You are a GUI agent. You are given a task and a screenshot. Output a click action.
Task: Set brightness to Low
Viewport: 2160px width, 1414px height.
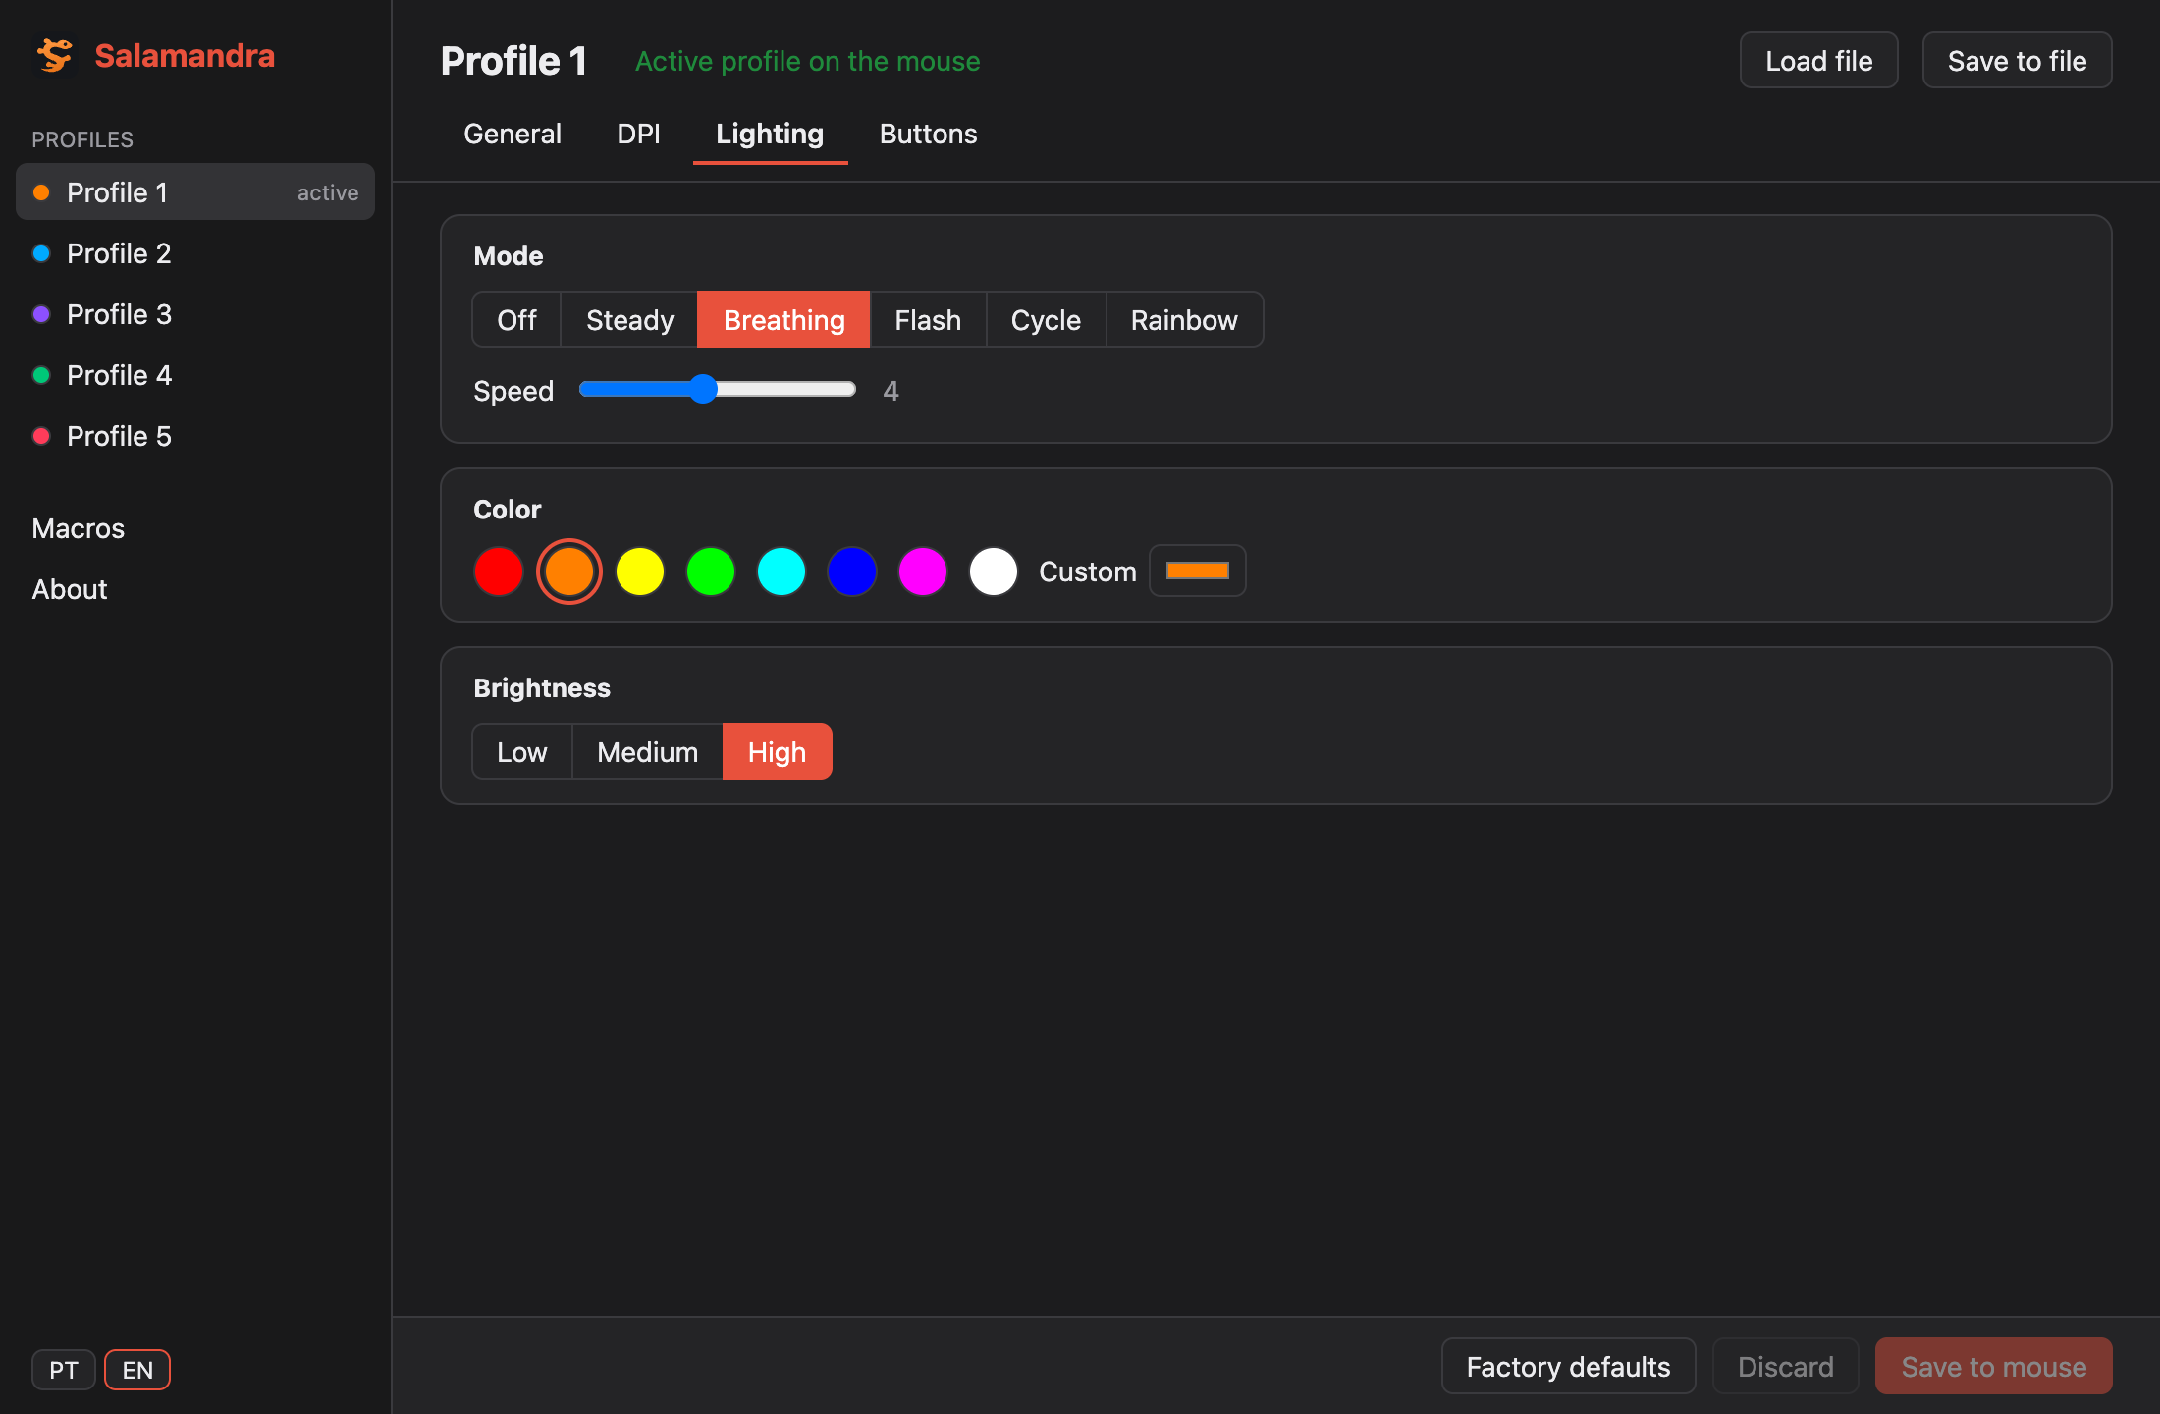521,752
